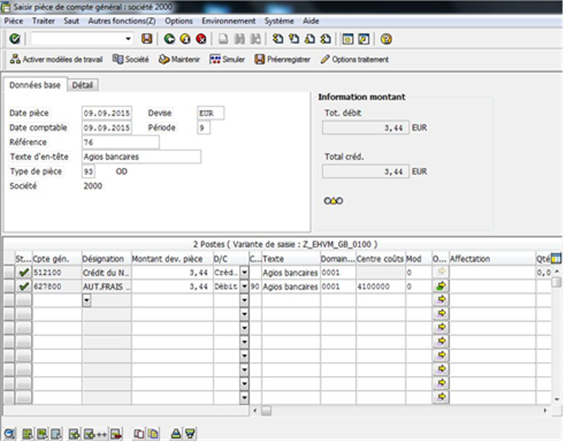This screenshot has width=566, height=443.
Task: Open the Désignation dropdown in third row
Action: (x=86, y=300)
